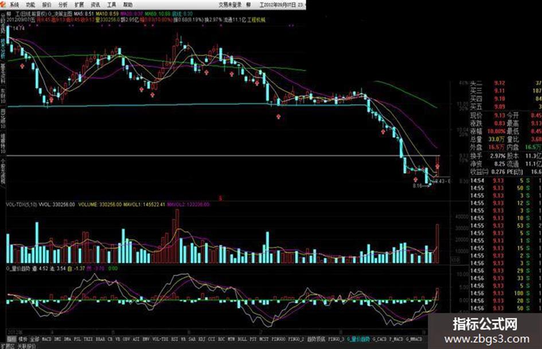Open the 关联报价 panel tab
This screenshot has width=542, height=349.
tap(26, 346)
